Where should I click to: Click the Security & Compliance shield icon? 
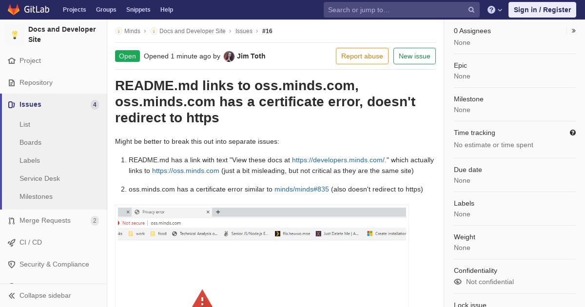12,265
